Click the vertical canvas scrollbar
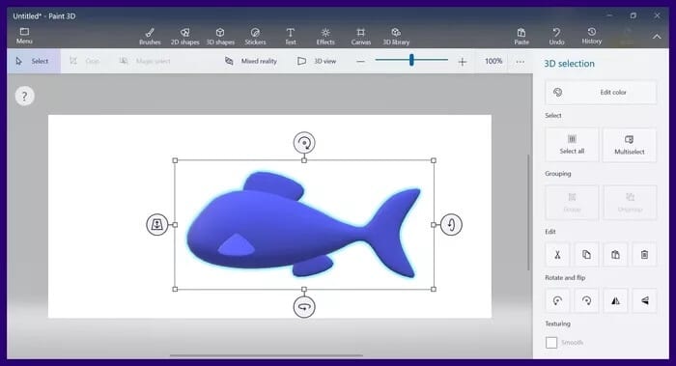 528,212
